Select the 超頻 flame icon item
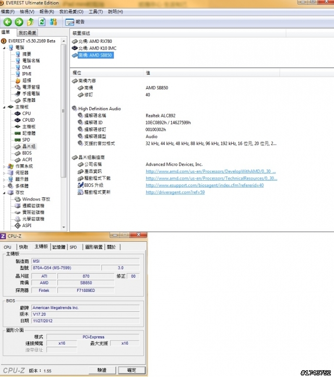 pyautogui.click(x=18, y=80)
